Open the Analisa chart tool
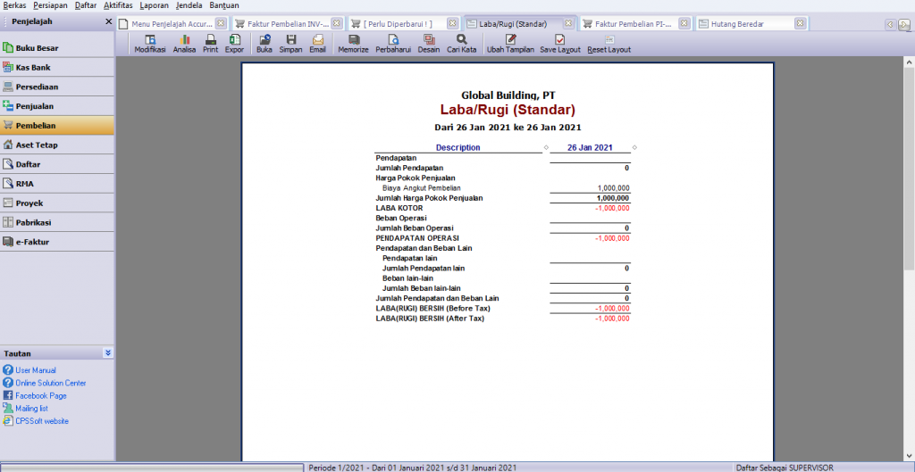Viewport: 915px width, 472px height. point(184,45)
